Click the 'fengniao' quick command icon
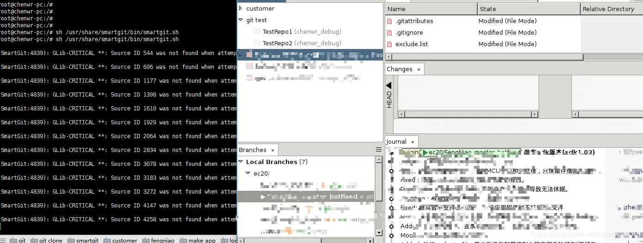643x243 pixels. coord(146,240)
